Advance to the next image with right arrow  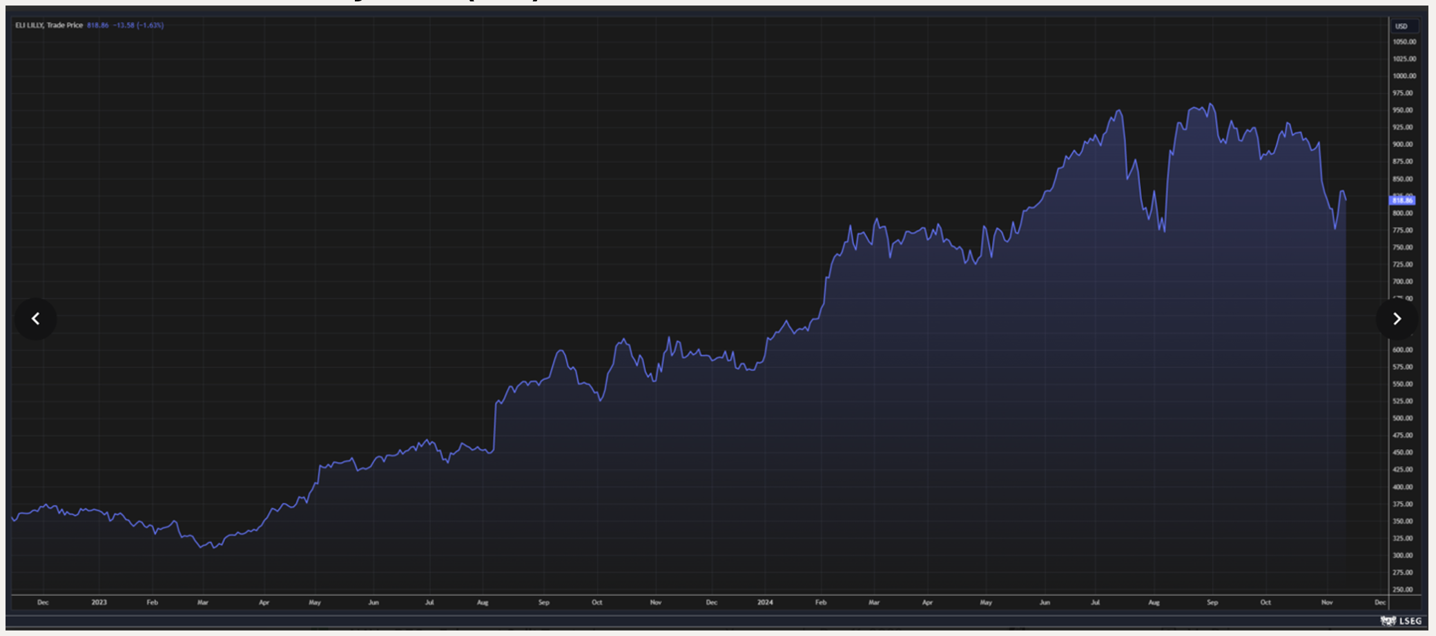1397,318
